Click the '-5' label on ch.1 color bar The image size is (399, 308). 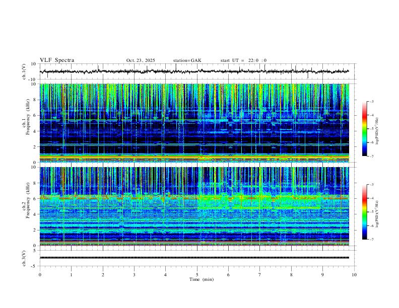click(x=371, y=129)
